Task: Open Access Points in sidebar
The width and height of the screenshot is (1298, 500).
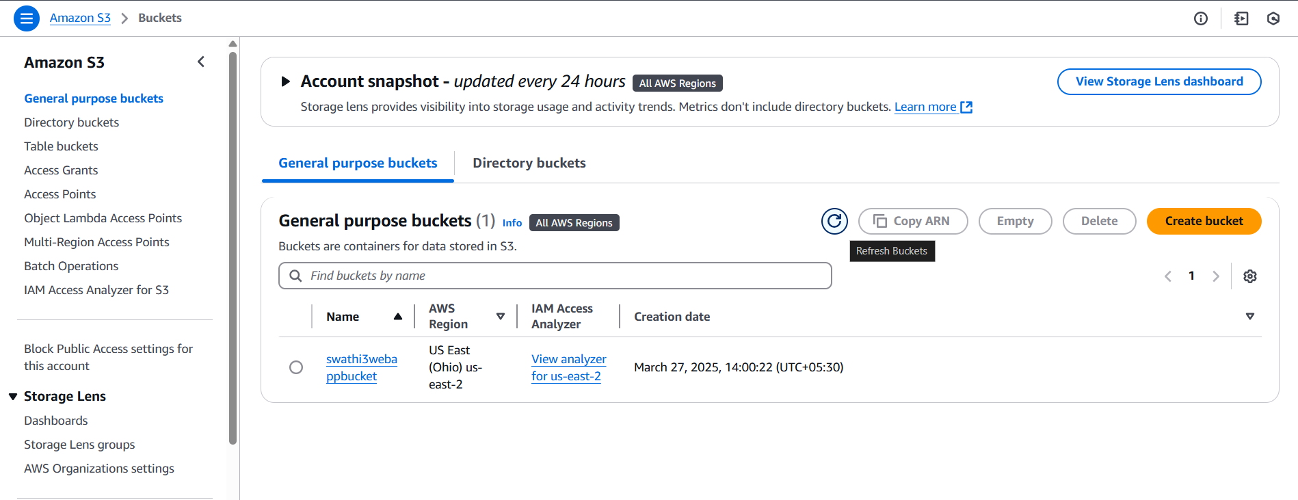Action: pos(60,194)
